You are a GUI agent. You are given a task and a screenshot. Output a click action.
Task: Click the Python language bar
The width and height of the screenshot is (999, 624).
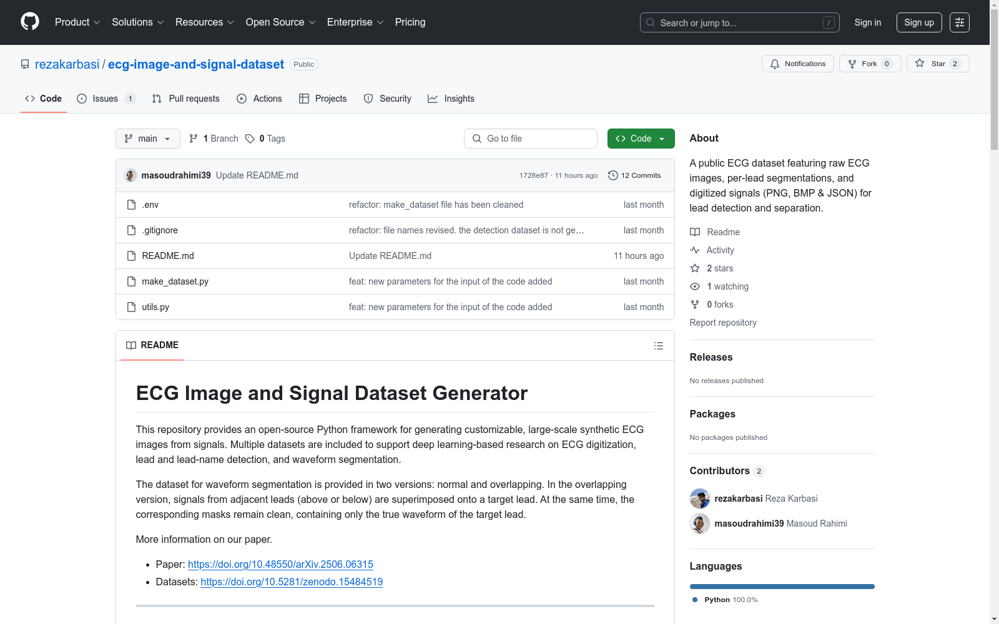tap(782, 587)
